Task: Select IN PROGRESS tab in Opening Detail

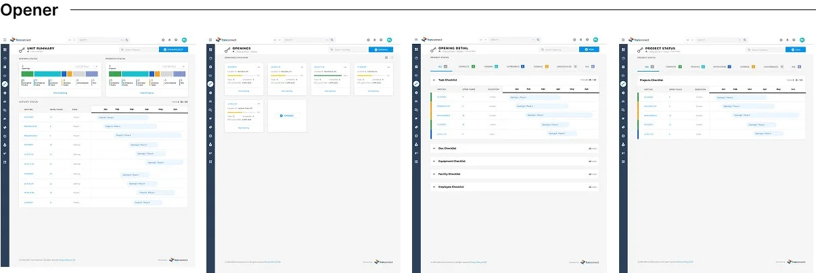Action: click(515, 67)
